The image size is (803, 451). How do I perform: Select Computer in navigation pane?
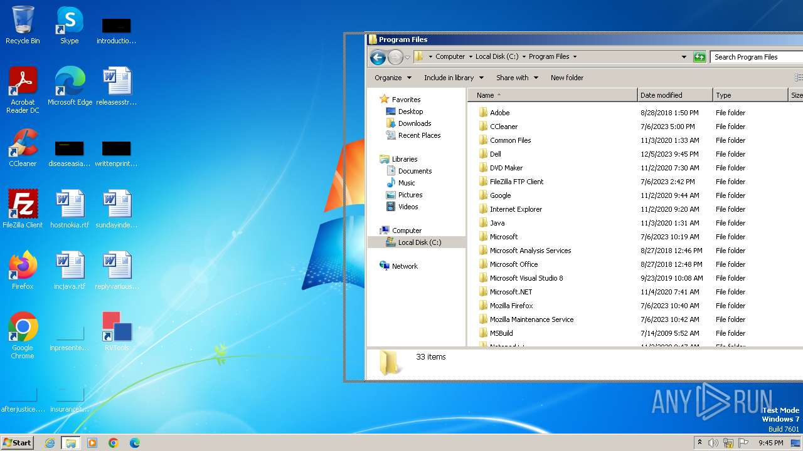pos(407,231)
